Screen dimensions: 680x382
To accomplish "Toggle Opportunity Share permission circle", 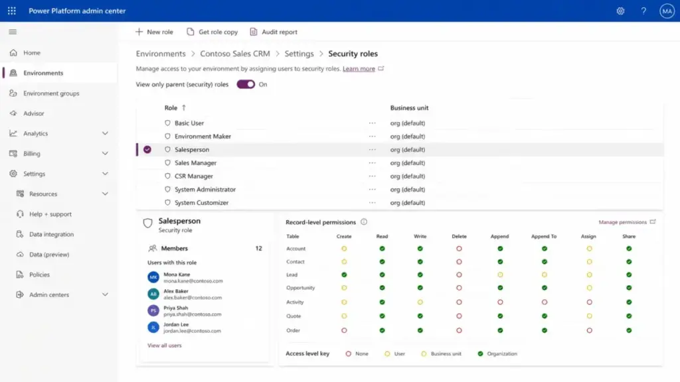I will 629,288.
